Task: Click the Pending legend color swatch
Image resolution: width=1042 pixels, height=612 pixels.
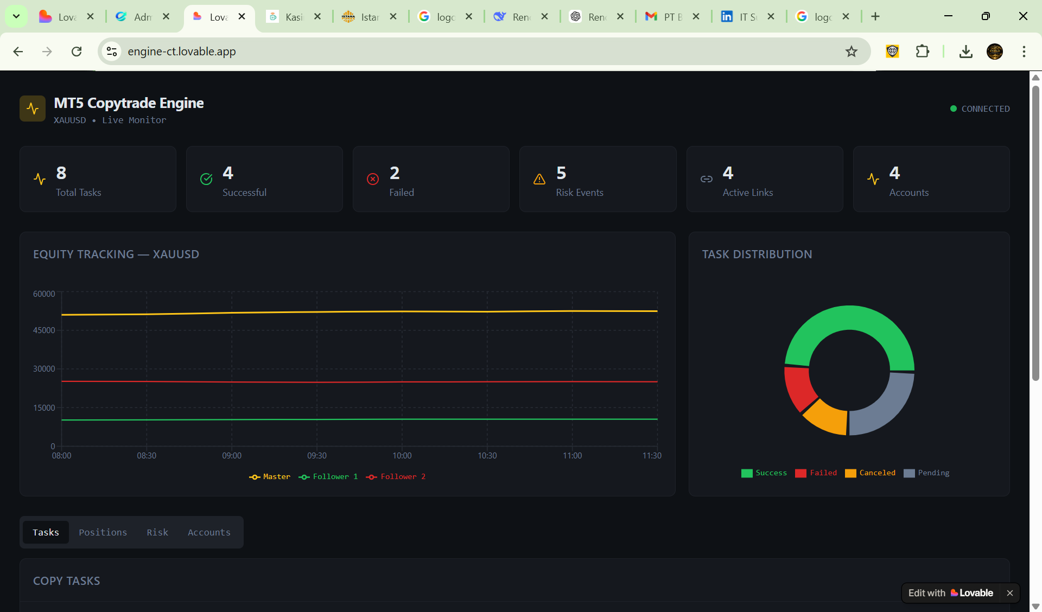Action: point(909,473)
